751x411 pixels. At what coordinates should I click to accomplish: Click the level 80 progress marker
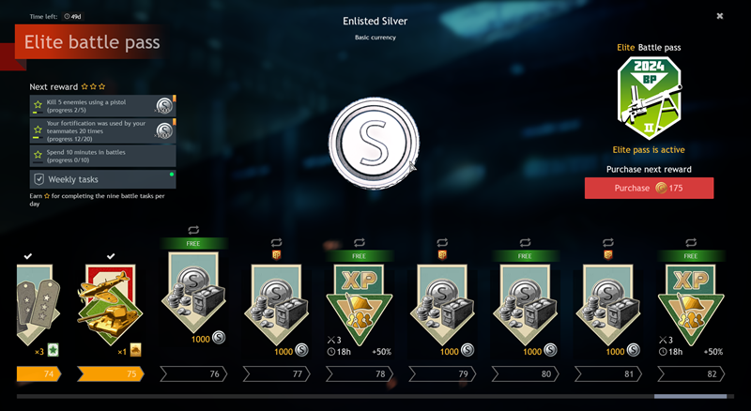point(525,374)
